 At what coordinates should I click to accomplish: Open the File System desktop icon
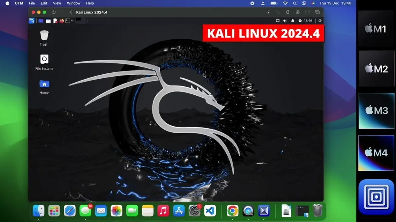44,62
